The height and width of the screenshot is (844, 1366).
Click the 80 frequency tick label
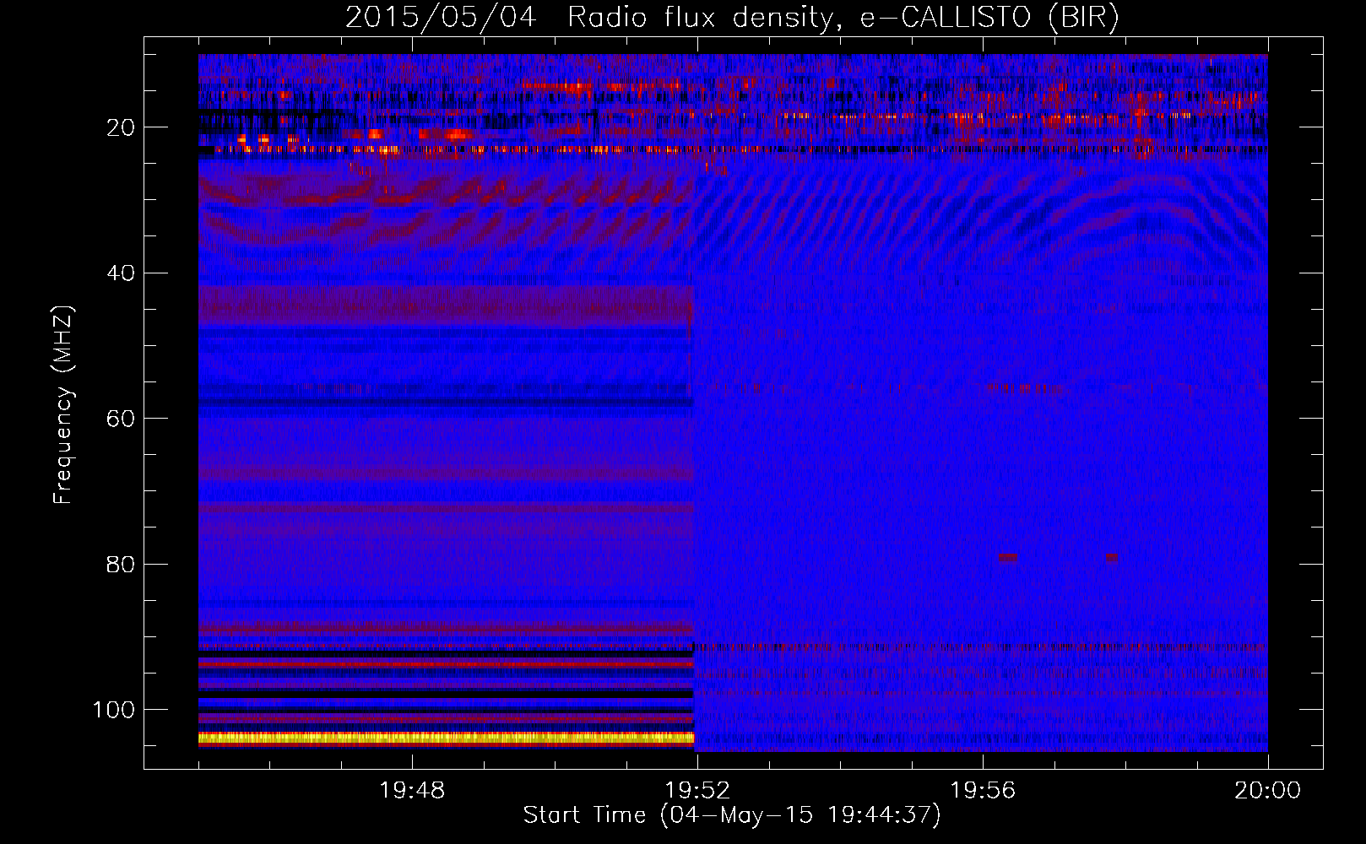(121, 564)
